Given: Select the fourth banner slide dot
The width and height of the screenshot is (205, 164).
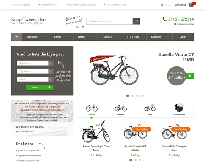Looking at the screenshot, I should [142, 96].
